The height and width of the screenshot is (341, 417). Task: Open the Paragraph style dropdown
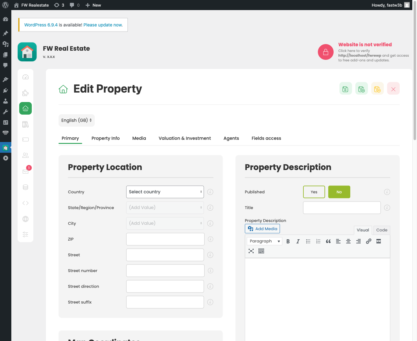click(x=264, y=241)
